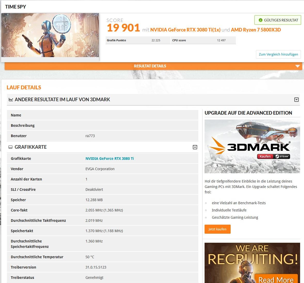Click the Treiberstatus value Genehmigt
Image resolution: width=304 pixels, height=283 pixels.
click(95, 278)
